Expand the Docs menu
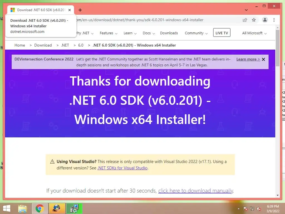The width and height of the screenshot is (285, 214). [x=149, y=33]
